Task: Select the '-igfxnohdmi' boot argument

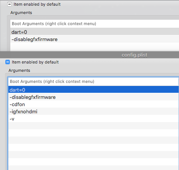Action: [93, 111]
